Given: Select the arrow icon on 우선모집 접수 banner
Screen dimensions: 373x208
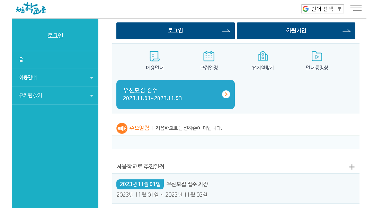Looking at the screenshot, I should 225,94.
